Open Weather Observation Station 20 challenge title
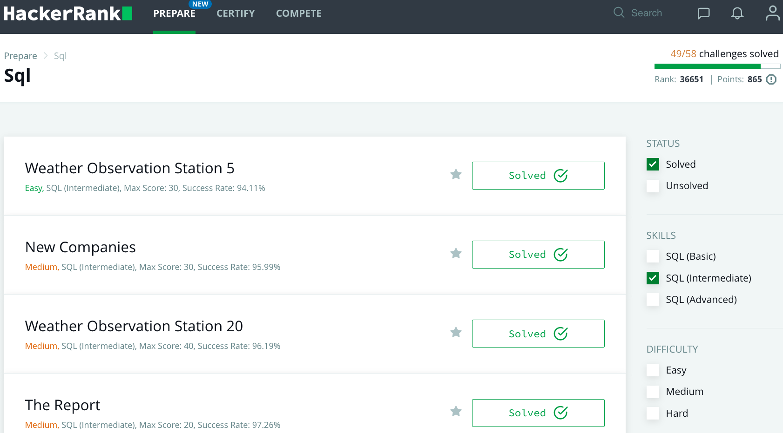This screenshot has width=783, height=433. click(x=134, y=326)
